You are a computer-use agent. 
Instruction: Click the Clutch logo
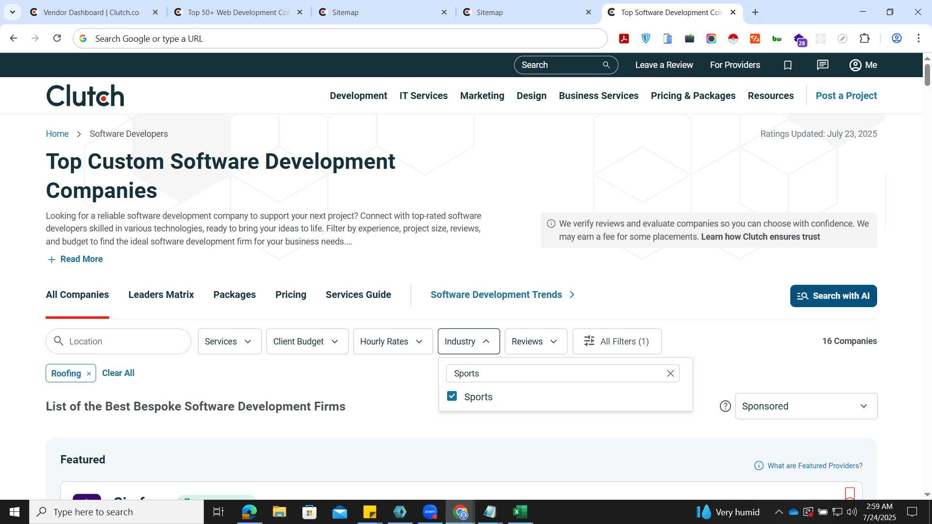pos(85,96)
